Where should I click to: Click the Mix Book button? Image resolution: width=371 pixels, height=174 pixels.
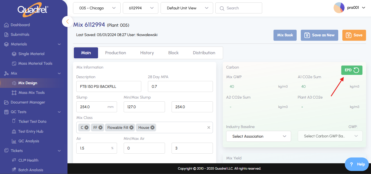tap(285, 35)
